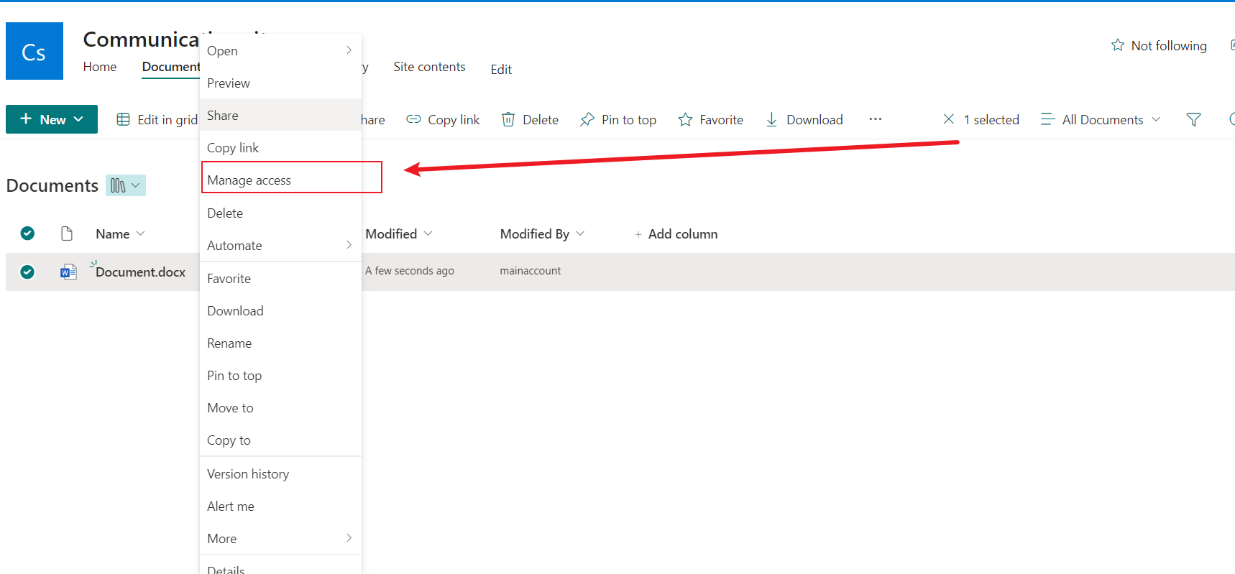Open the Site contents navigation link
The width and height of the screenshot is (1235, 574).
pos(429,67)
